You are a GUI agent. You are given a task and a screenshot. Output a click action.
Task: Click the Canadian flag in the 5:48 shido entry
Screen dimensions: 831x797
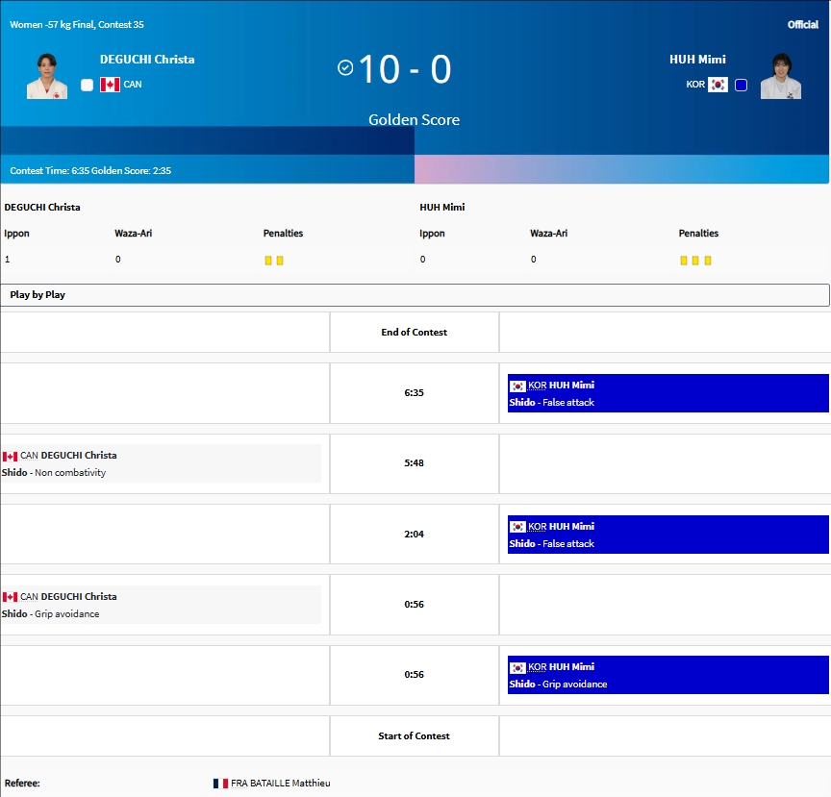point(11,456)
